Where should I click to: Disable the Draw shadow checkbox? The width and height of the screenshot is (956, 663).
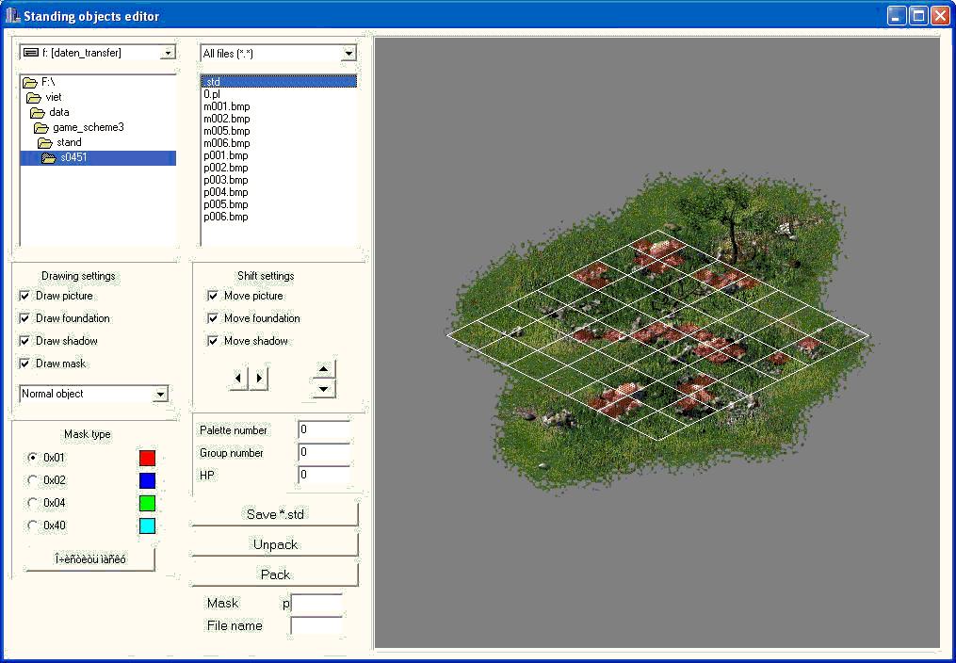tap(24, 341)
